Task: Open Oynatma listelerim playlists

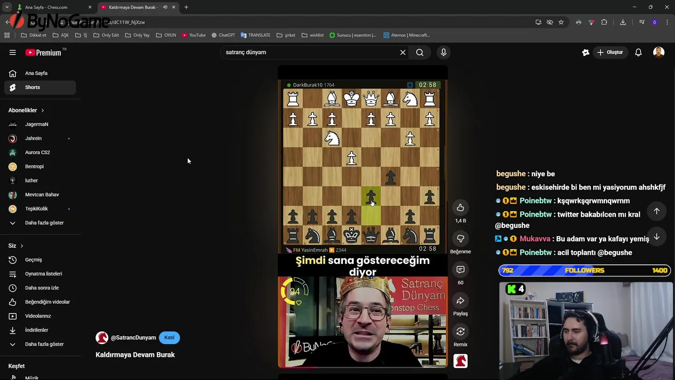Action: pyautogui.click(x=40, y=274)
